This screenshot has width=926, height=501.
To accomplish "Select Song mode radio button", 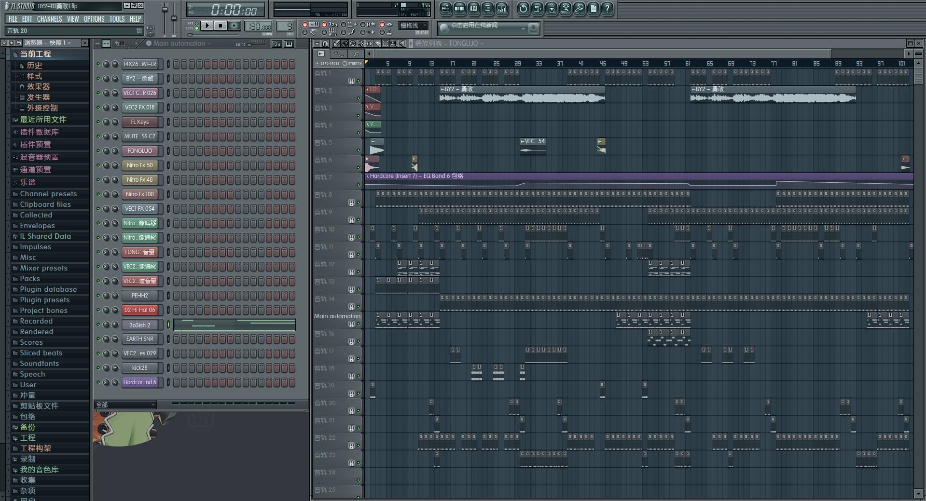I will tap(196, 28).
